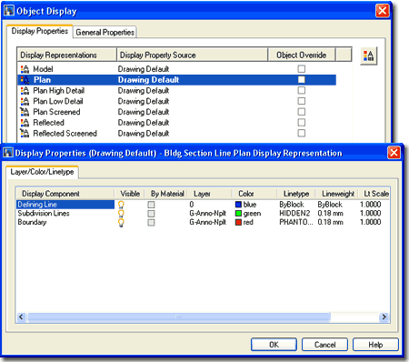
Task: Click the right arrow of horizontal scrollbar
Action: point(384,317)
